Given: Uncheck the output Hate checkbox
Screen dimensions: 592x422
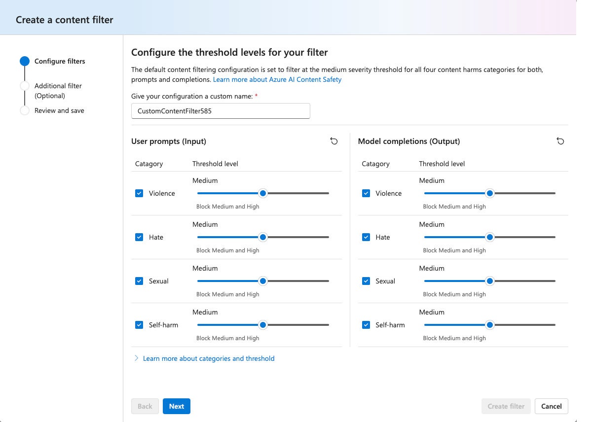Looking at the screenshot, I should click(366, 237).
